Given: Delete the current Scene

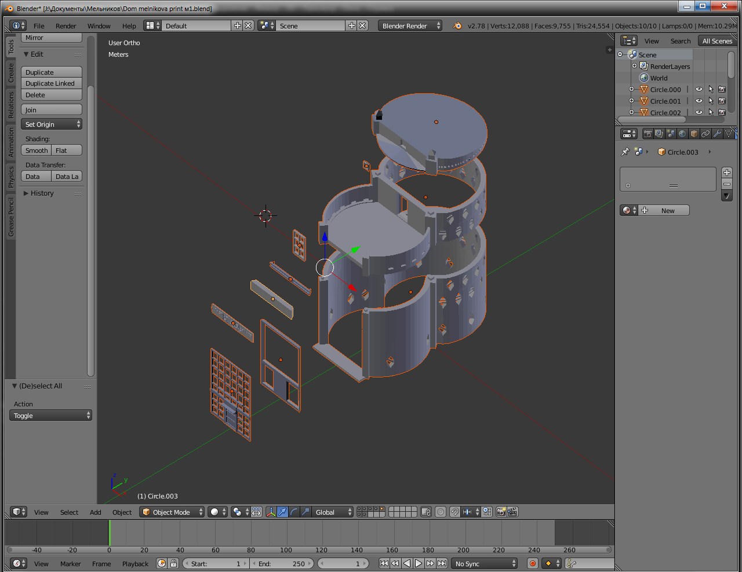Looking at the screenshot, I should (x=362, y=25).
